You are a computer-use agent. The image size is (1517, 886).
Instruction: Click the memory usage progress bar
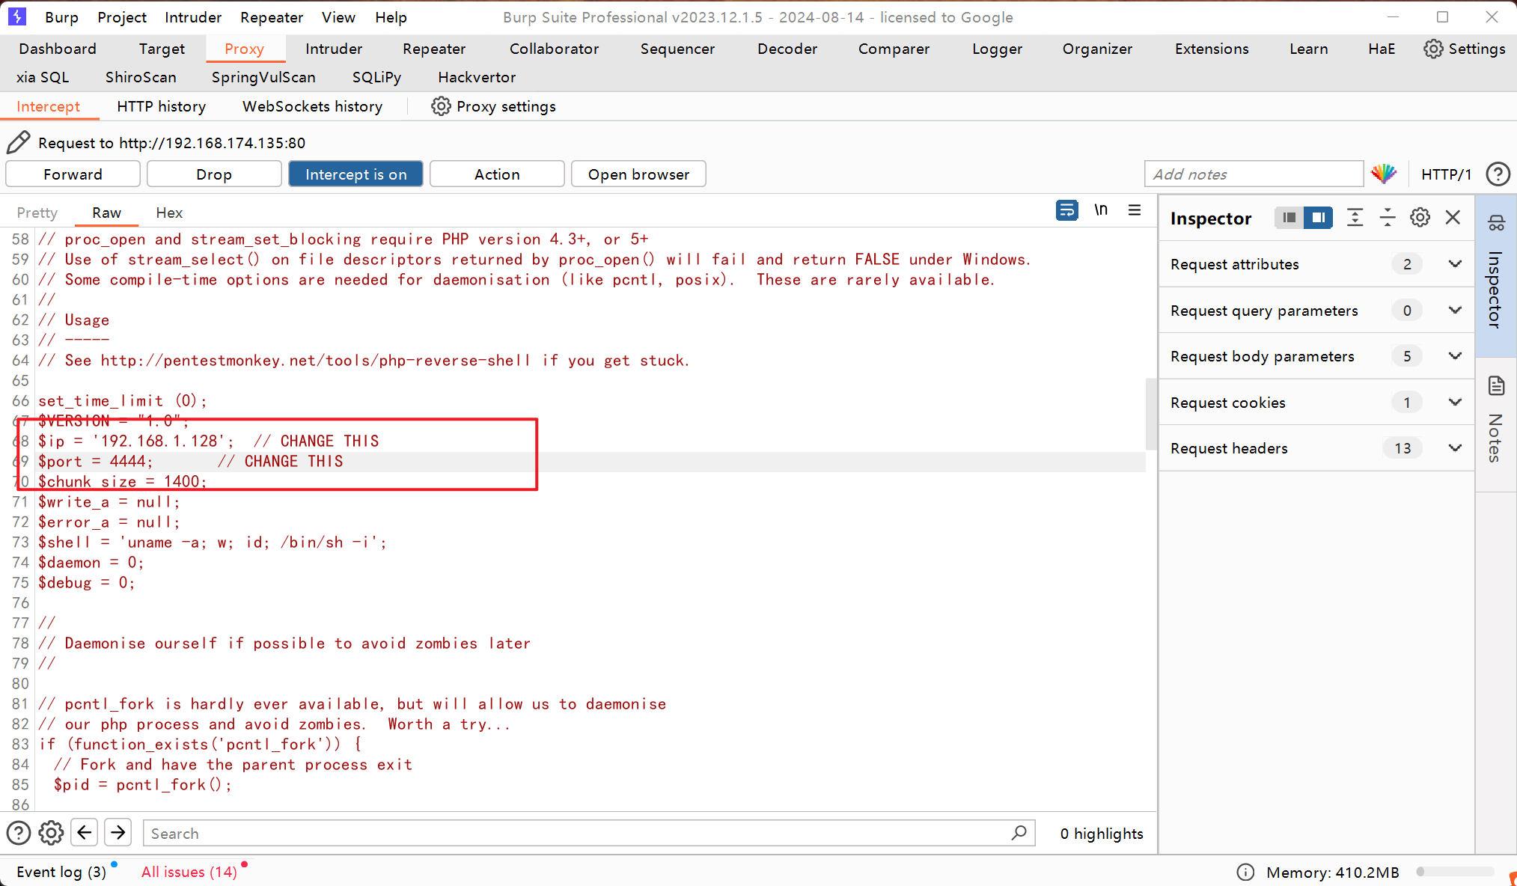[x=1454, y=873]
